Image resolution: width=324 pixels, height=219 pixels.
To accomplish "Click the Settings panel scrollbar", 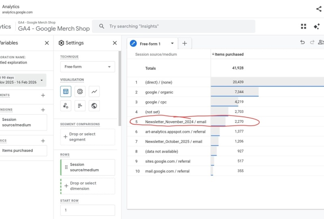I will 119,88.
